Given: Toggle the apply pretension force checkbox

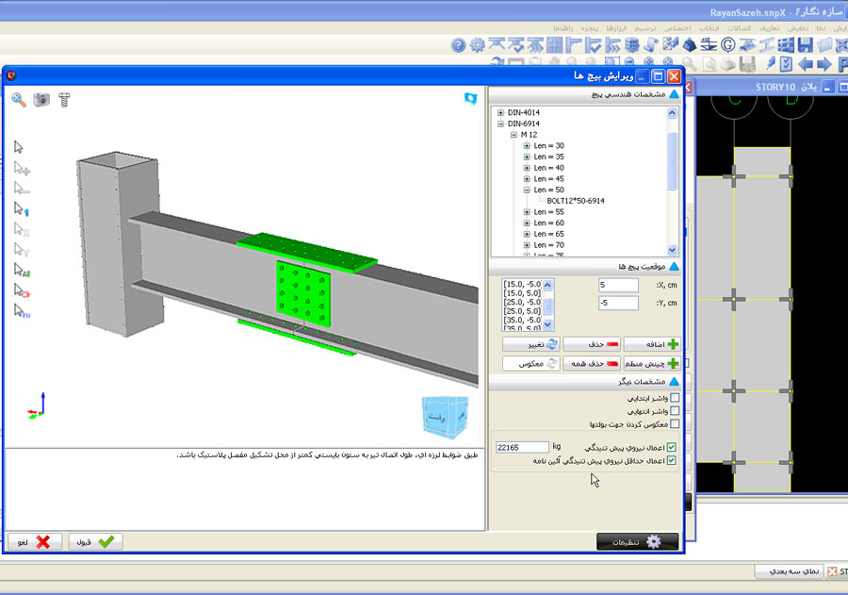Looking at the screenshot, I should [x=671, y=447].
